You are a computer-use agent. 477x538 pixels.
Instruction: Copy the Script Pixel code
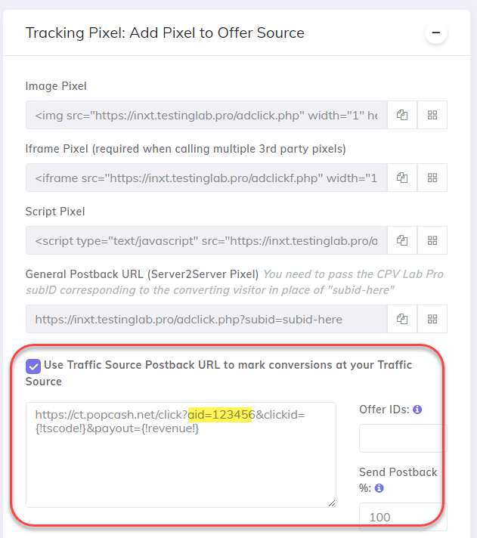point(402,240)
